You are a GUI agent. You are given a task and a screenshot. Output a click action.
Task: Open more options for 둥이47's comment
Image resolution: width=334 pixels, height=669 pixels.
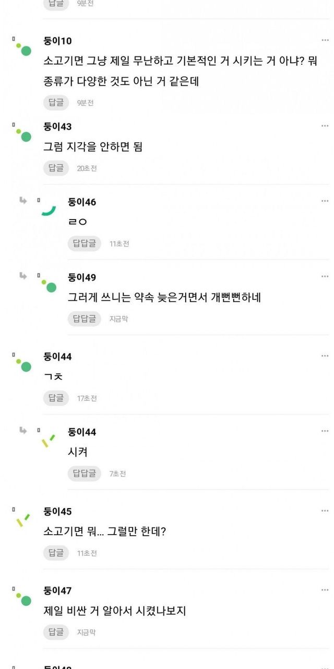point(325,591)
